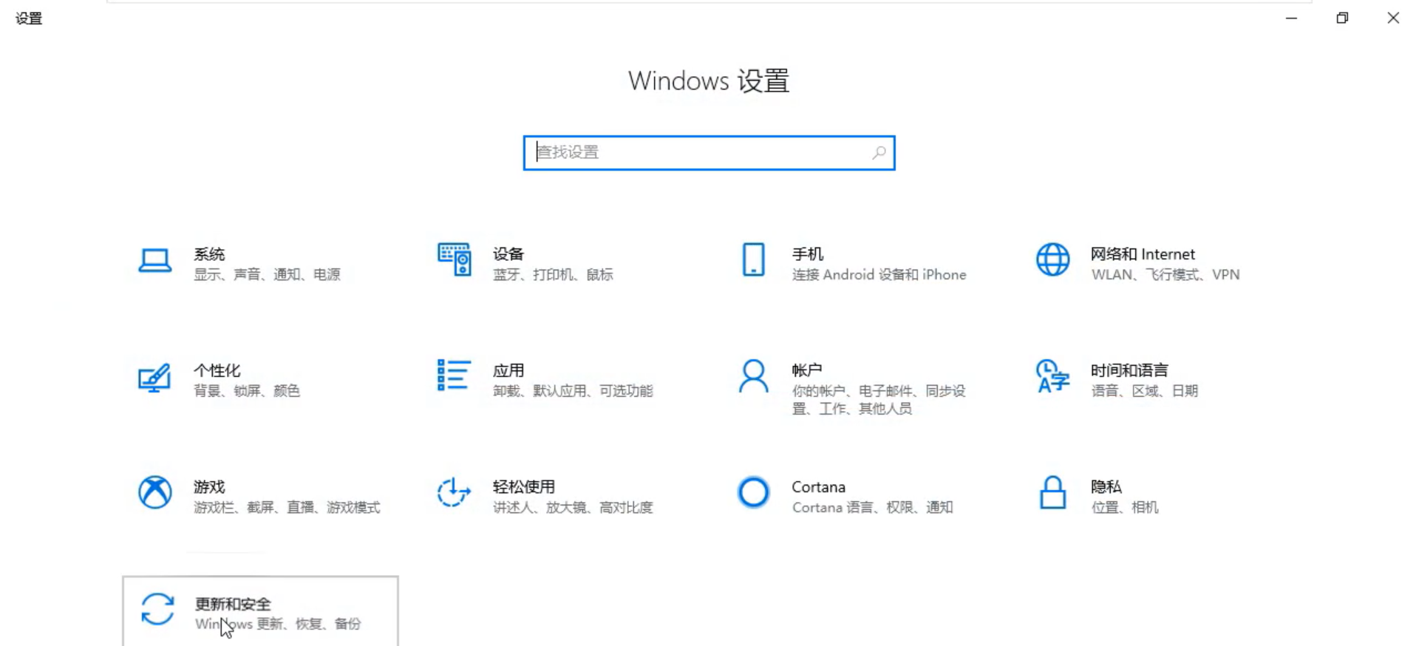
Task: Click the 卸载、默认应用、可选功能 description
Action: tap(573, 391)
